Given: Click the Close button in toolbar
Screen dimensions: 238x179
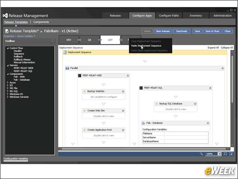Looking at the screenshot, I should tap(228, 31).
